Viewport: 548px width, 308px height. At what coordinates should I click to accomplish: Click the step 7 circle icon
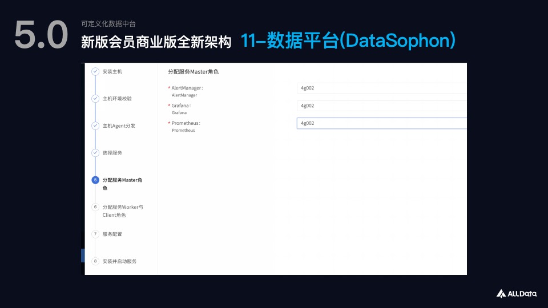[x=95, y=234]
